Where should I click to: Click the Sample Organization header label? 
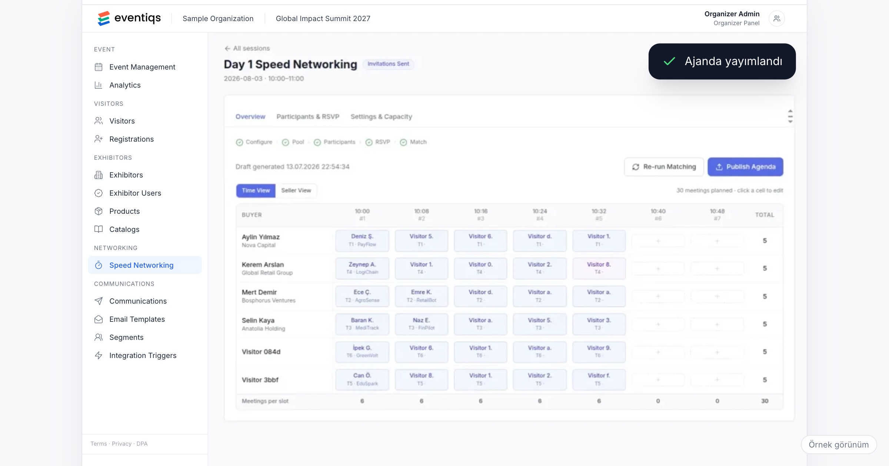pos(218,18)
